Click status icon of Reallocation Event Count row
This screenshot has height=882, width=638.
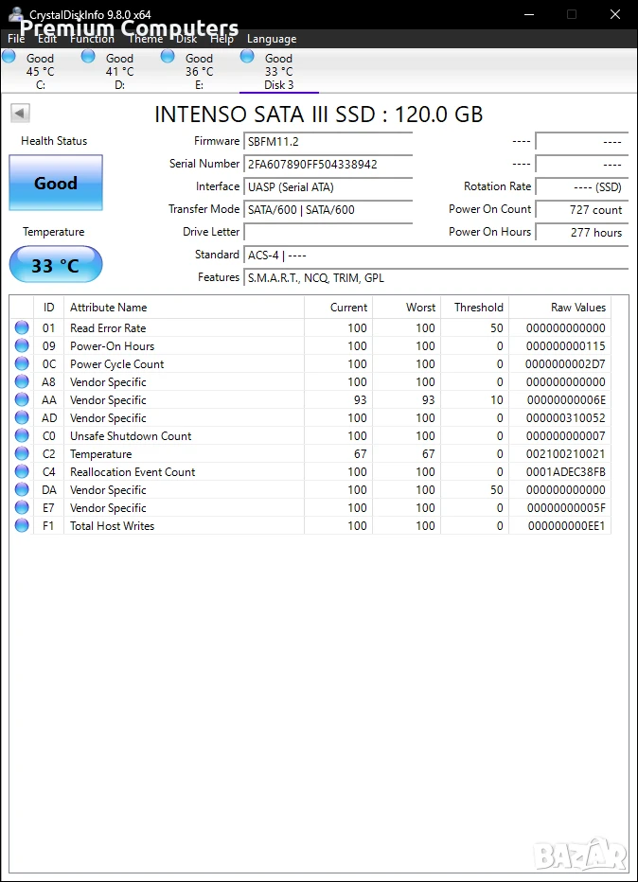[22, 471]
